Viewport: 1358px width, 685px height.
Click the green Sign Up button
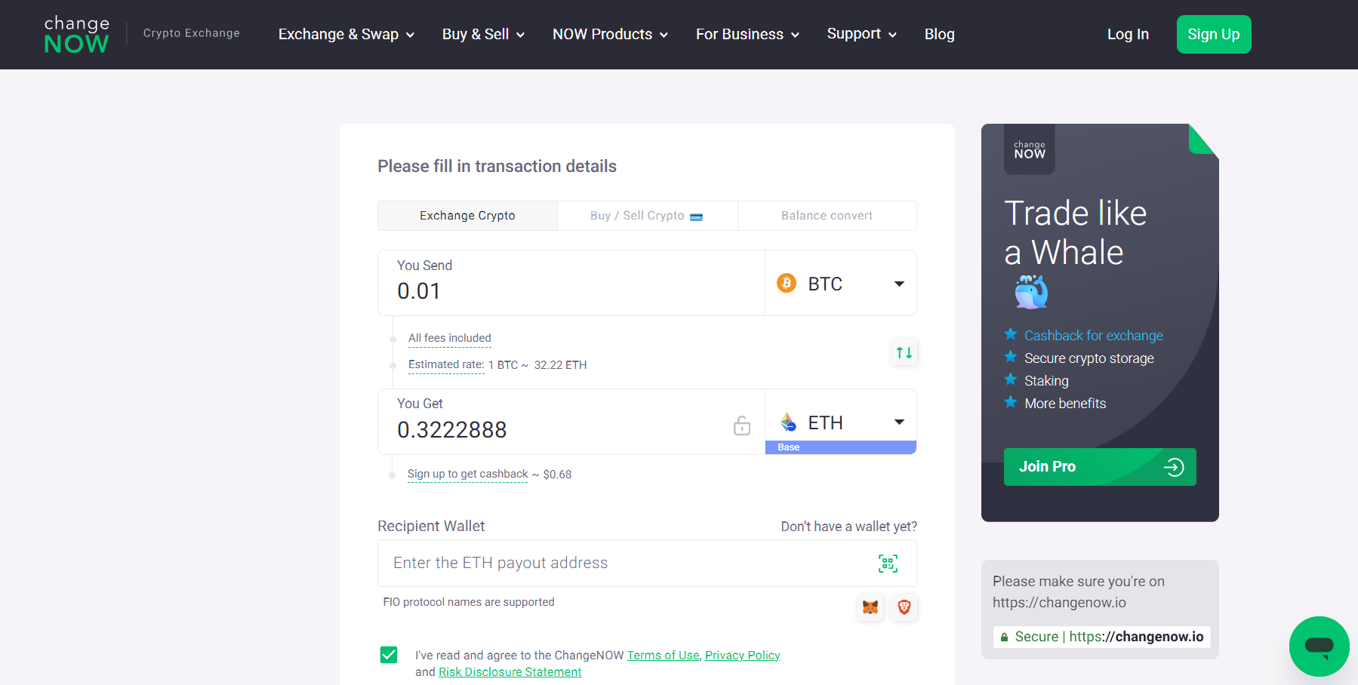click(1213, 35)
